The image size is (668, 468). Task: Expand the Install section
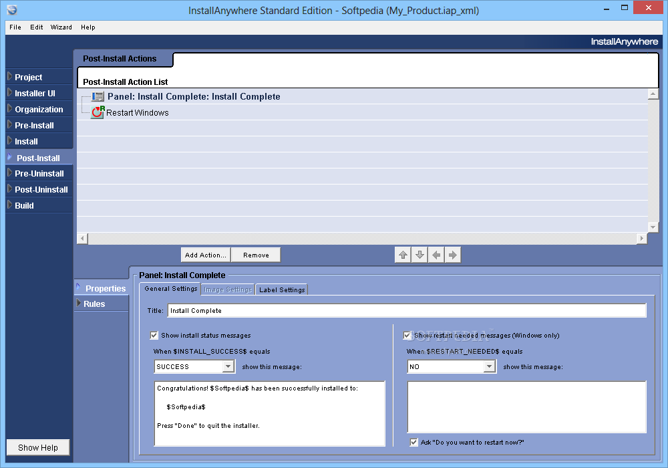pyautogui.click(x=39, y=142)
